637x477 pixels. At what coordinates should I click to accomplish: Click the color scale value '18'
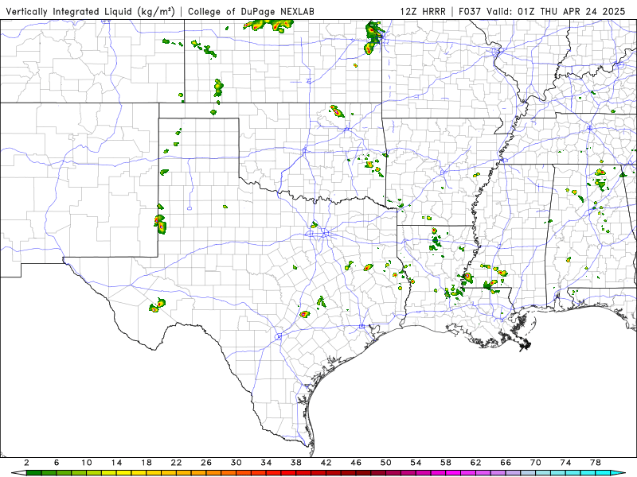(x=147, y=463)
